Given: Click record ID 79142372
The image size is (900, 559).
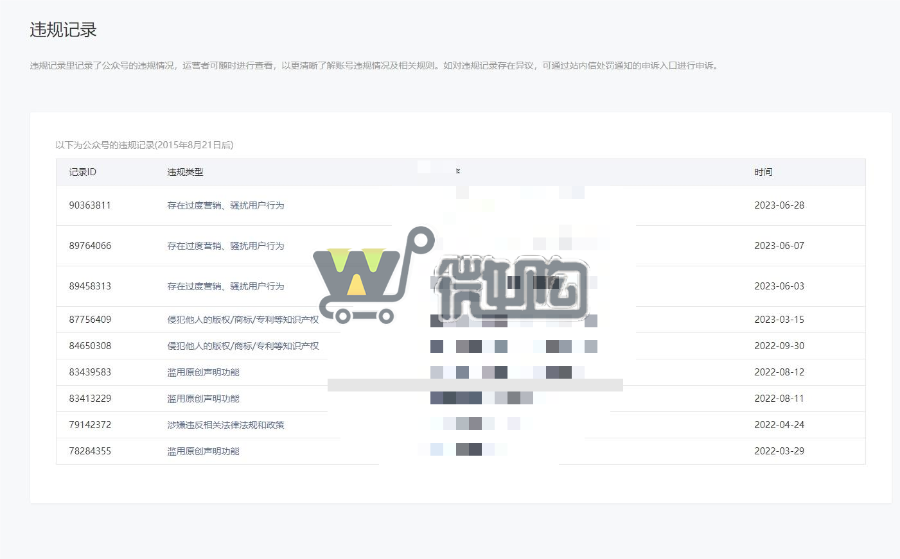Looking at the screenshot, I should tap(90, 425).
